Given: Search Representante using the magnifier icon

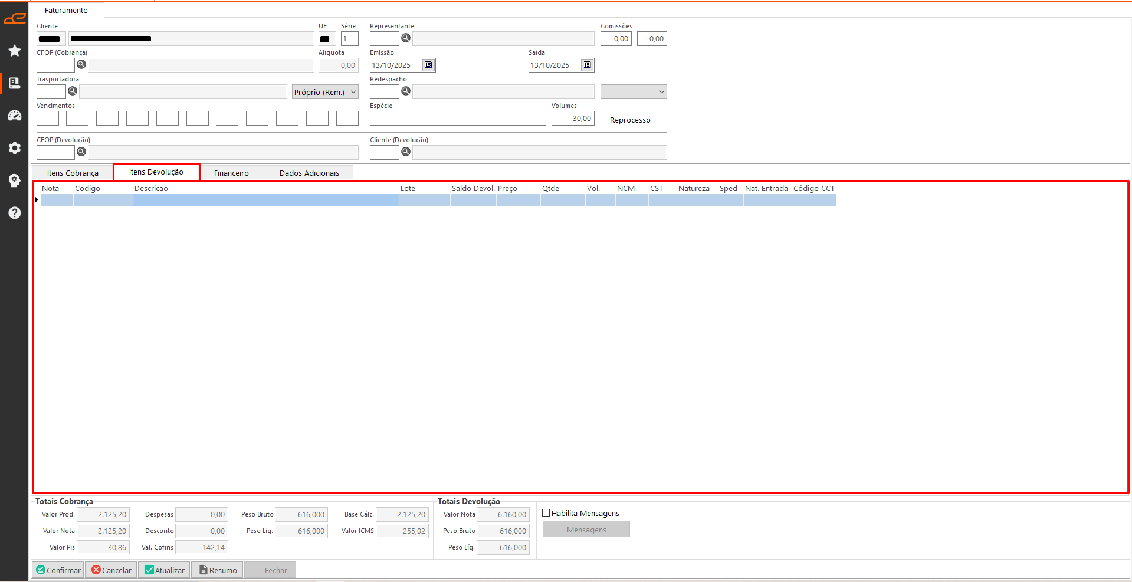Looking at the screenshot, I should (x=406, y=38).
